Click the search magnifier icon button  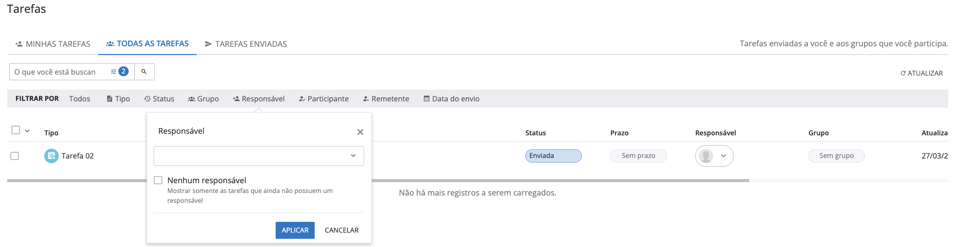[x=144, y=72]
